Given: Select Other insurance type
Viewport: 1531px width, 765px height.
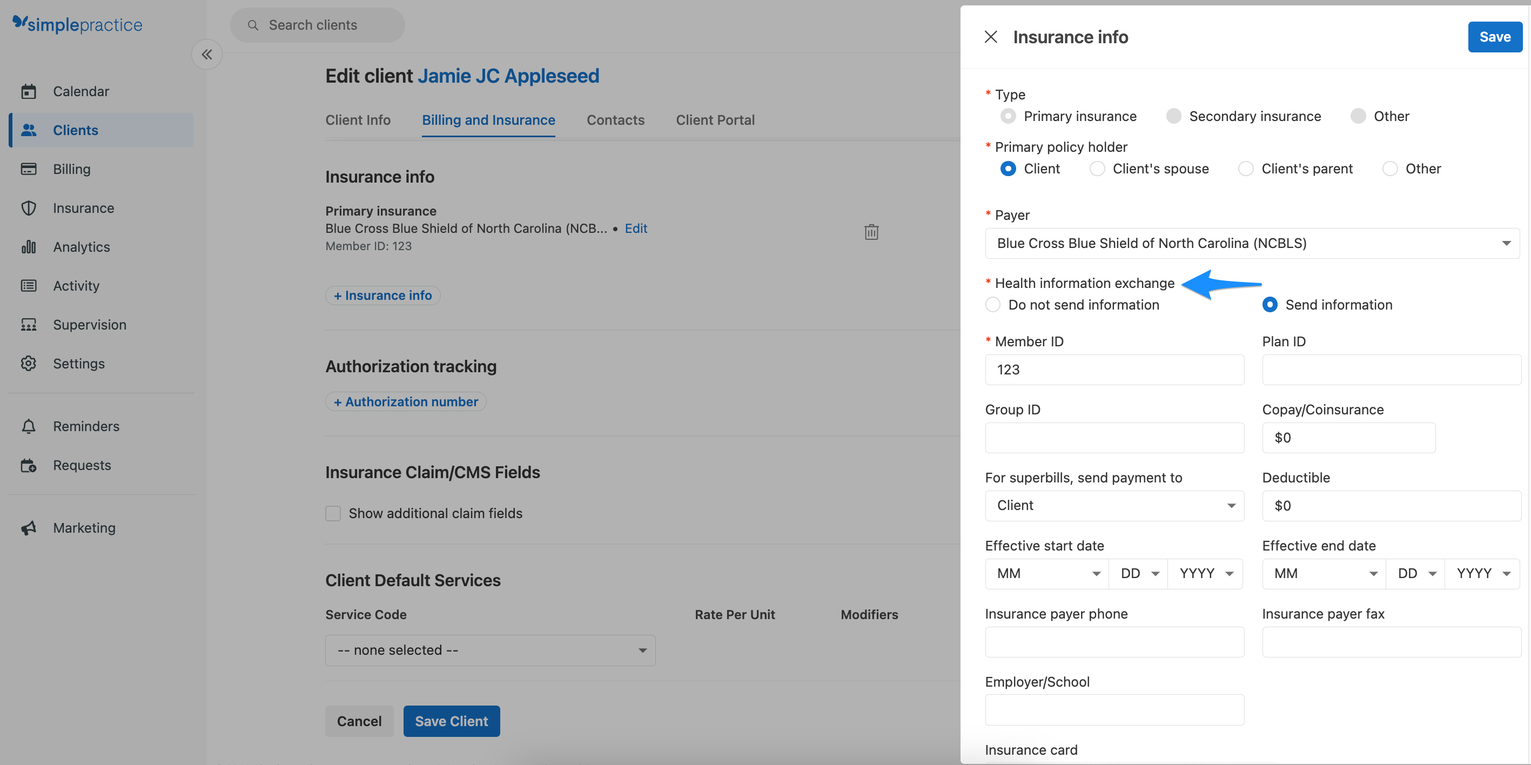Looking at the screenshot, I should click(1358, 116).
